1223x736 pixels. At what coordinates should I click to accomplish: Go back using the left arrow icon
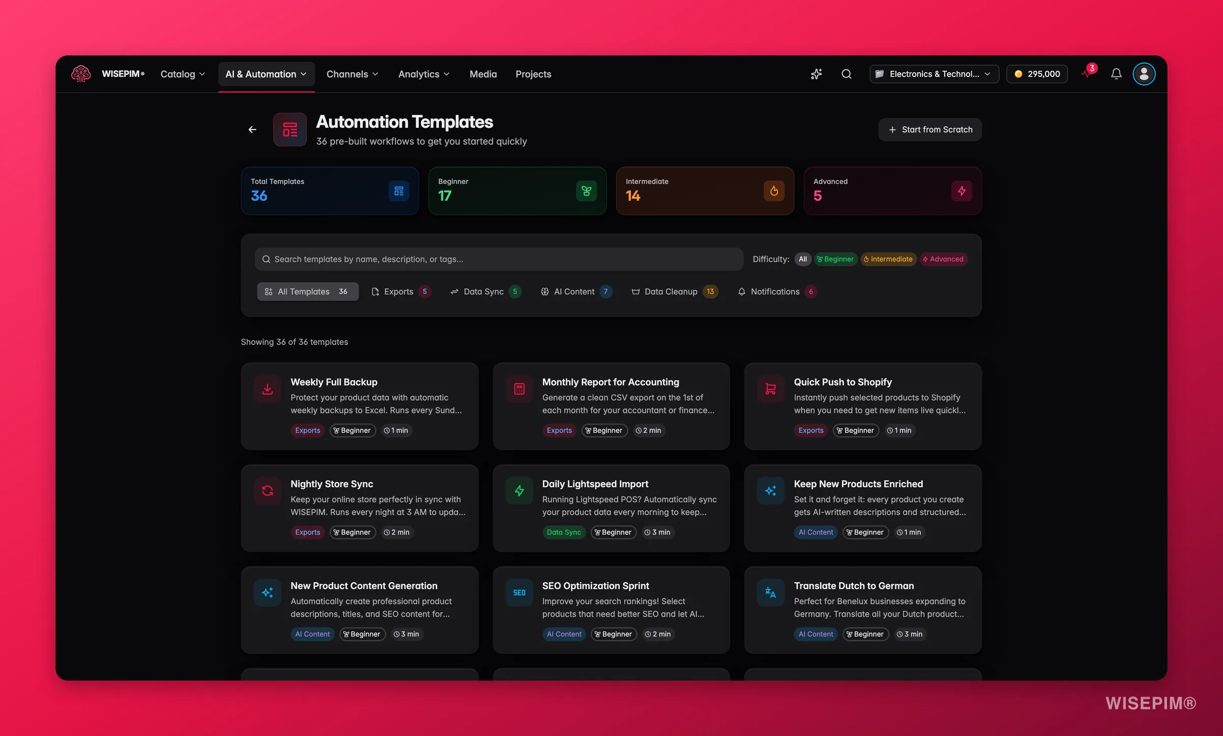pyautogui.click(x=252, y=129)
